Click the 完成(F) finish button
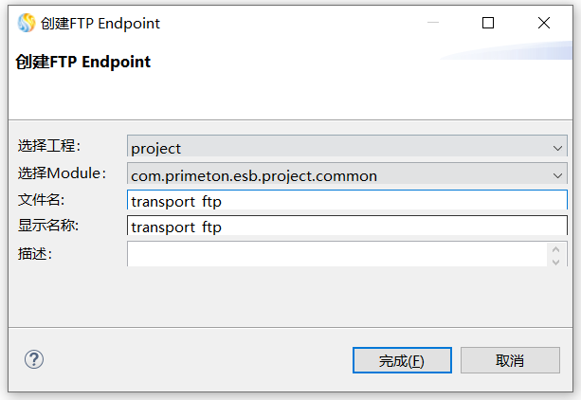 [401, 360]
